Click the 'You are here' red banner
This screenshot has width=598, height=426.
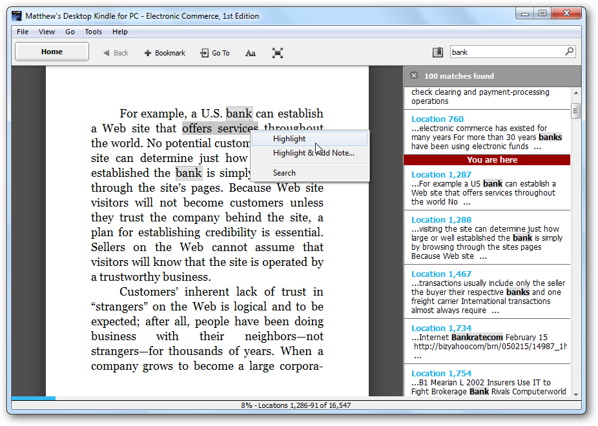coord(487,159)
